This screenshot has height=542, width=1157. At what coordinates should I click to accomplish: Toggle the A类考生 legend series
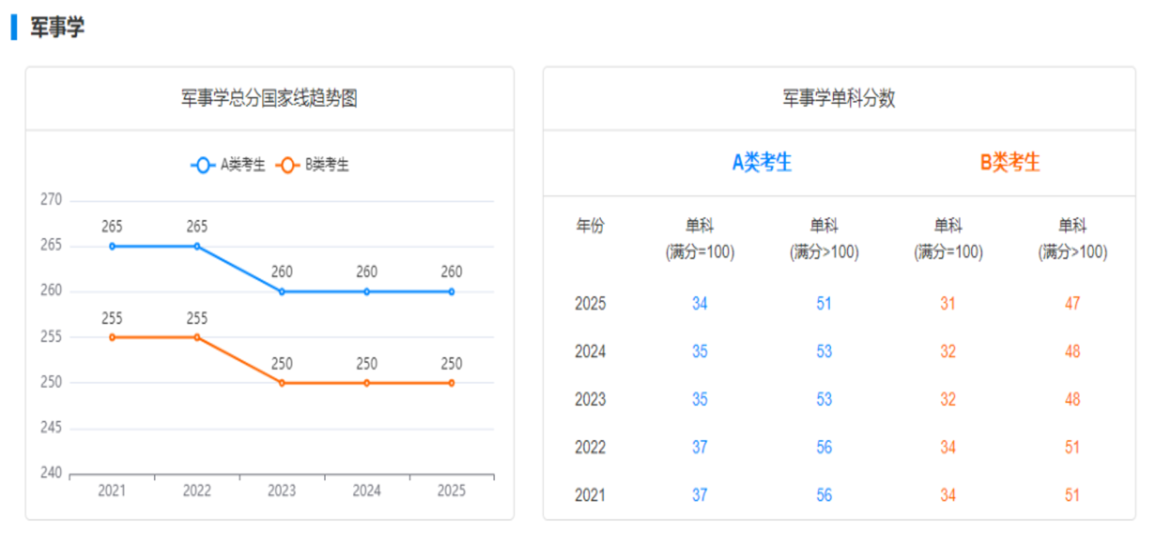click(x=228, y=165)
